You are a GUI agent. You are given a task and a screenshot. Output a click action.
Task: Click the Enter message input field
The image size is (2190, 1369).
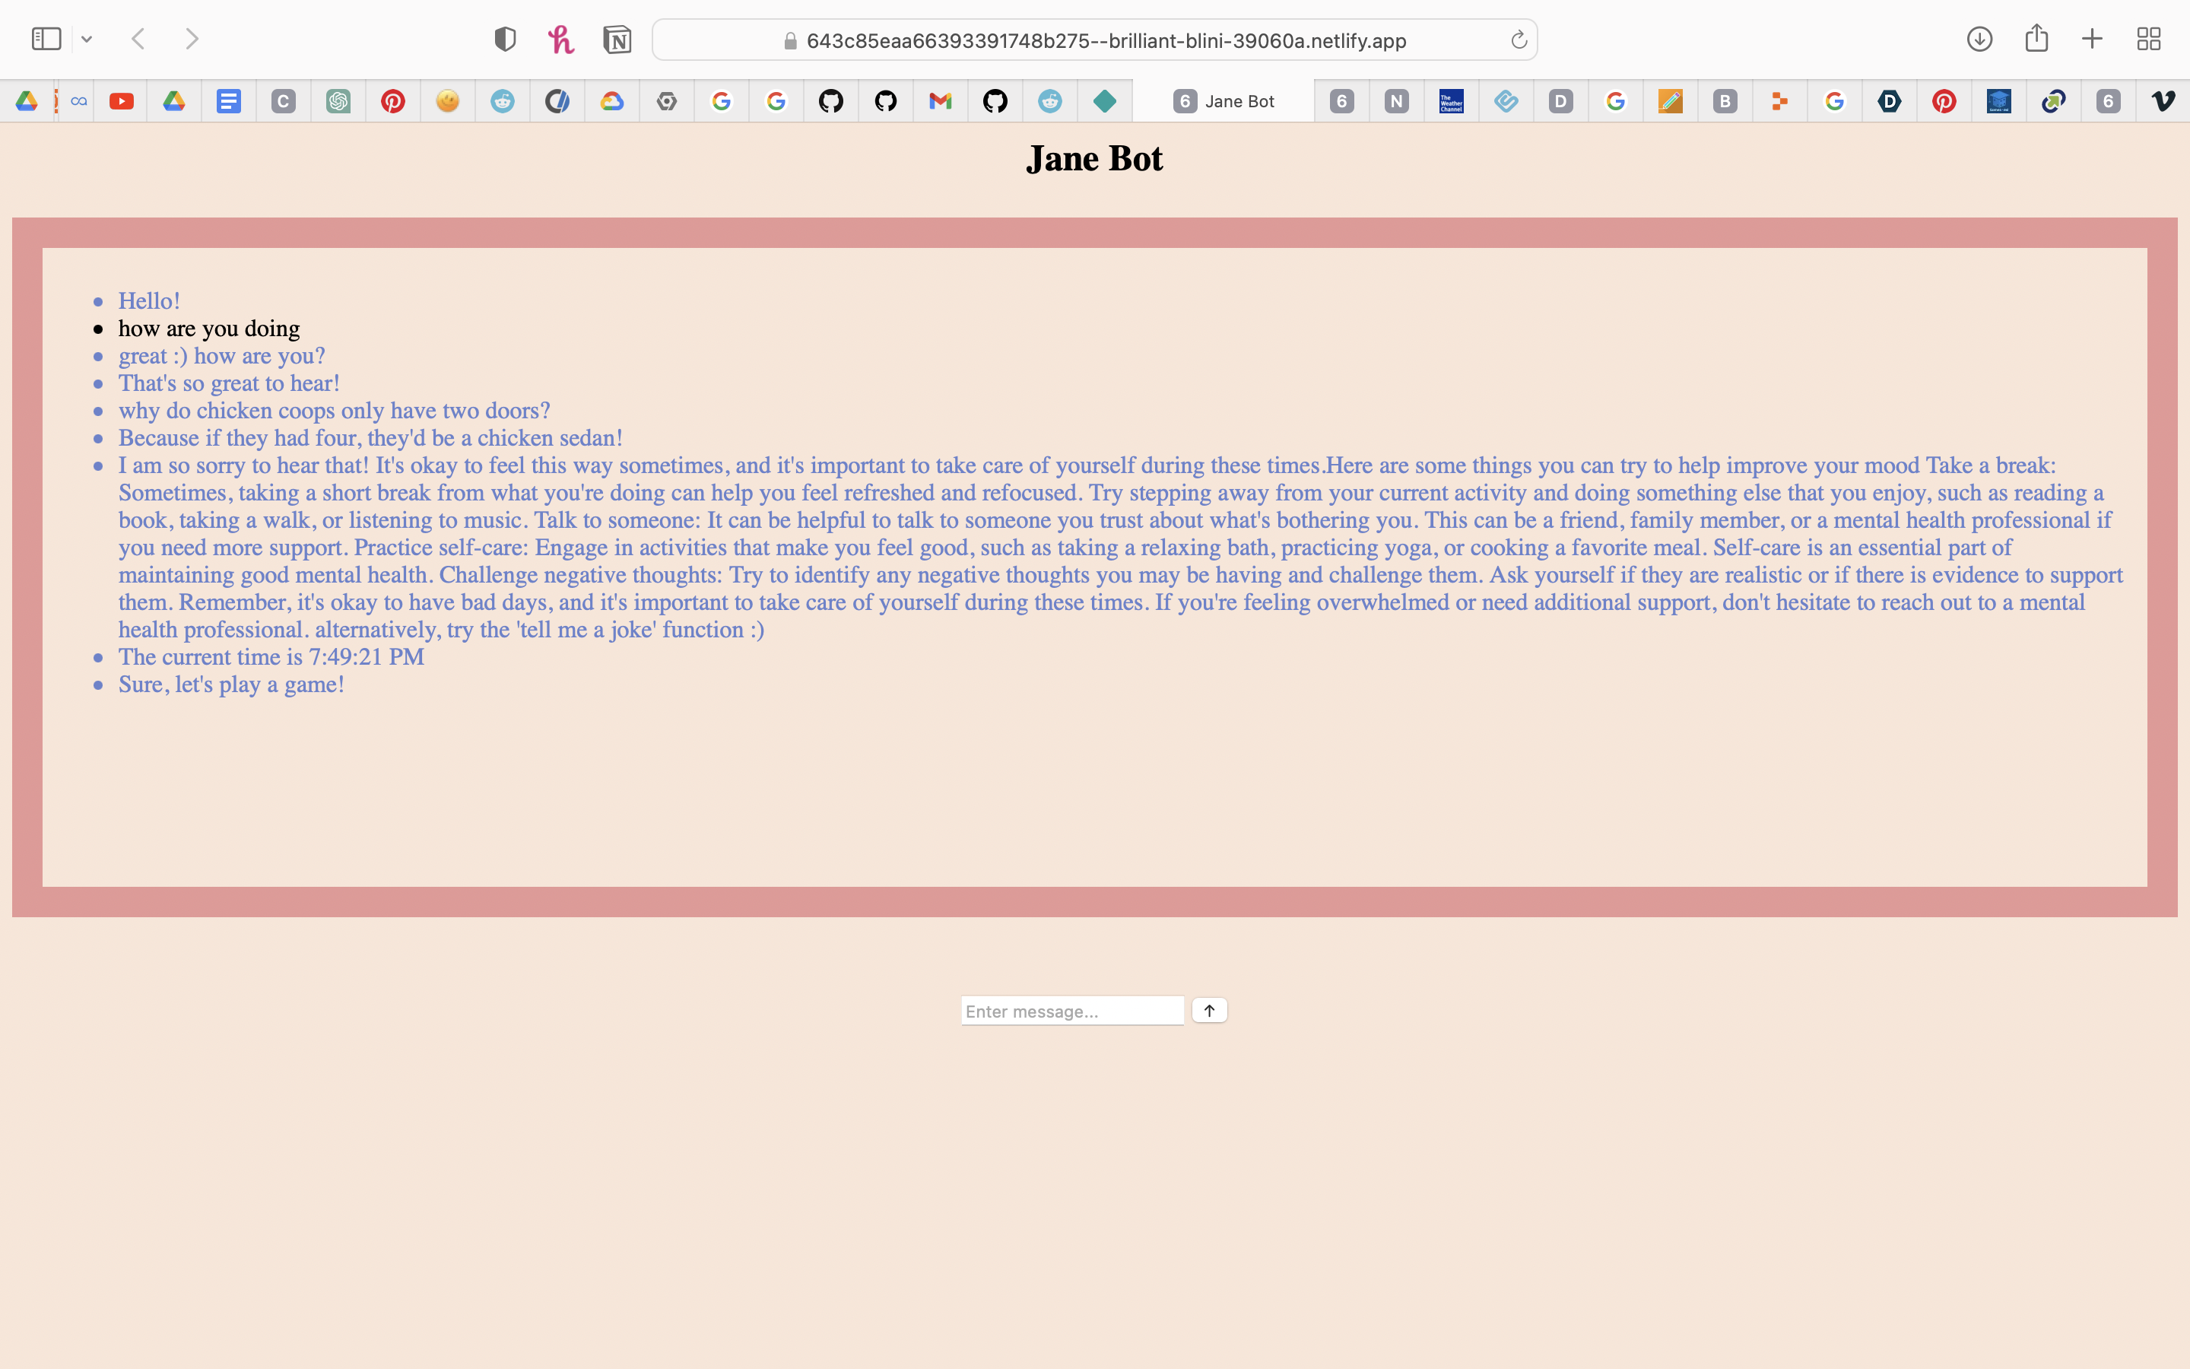tap(1071, 1011)
